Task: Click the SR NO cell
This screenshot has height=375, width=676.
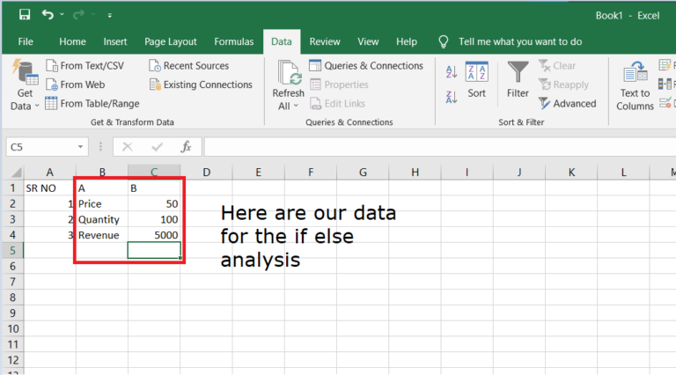Action: (49, 187)
